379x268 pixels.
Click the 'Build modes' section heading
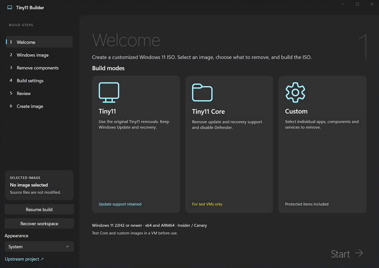click(108, 68)
